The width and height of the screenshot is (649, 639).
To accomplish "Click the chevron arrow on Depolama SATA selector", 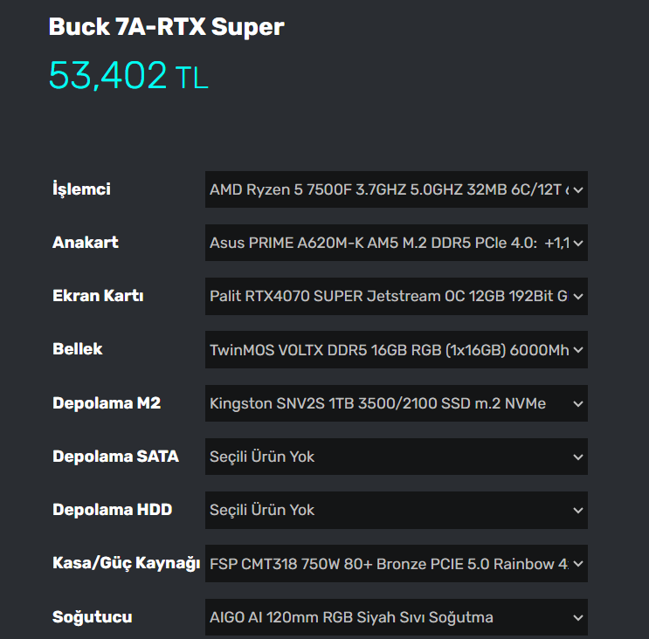I will coord(577,457).
